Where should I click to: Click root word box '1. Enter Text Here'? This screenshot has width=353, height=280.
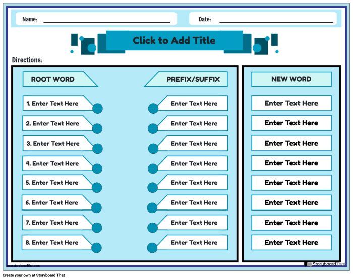(57, 103)
